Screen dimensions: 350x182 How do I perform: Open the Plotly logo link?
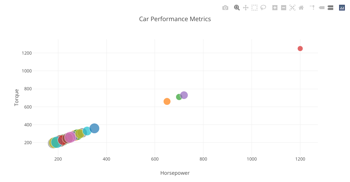(342, 8)
